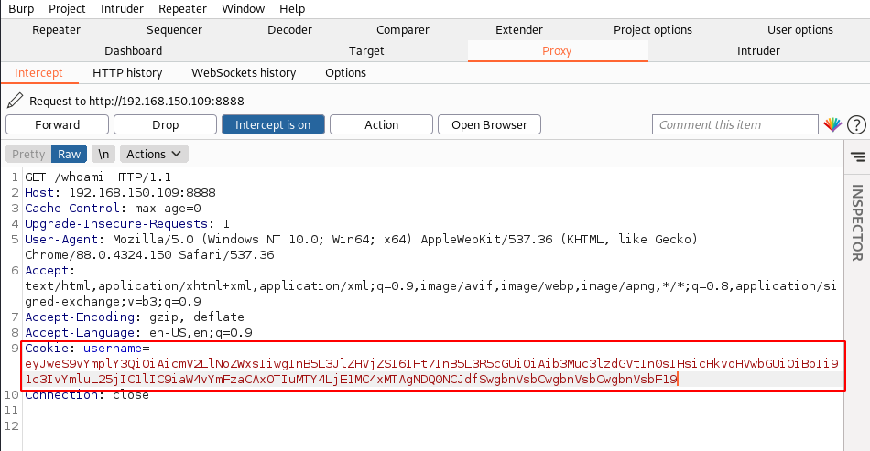Image resolution: width=870 pixels, height=451 pixels.
Task: Switch message view to Pretty
Action: (28, 154)
